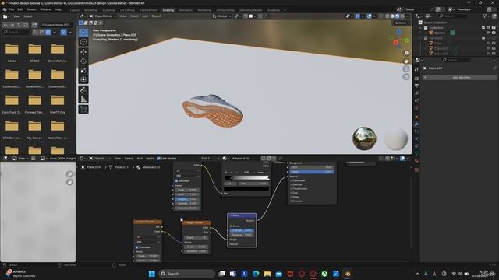
Task: Open the File menu
Action: point(12,9)
